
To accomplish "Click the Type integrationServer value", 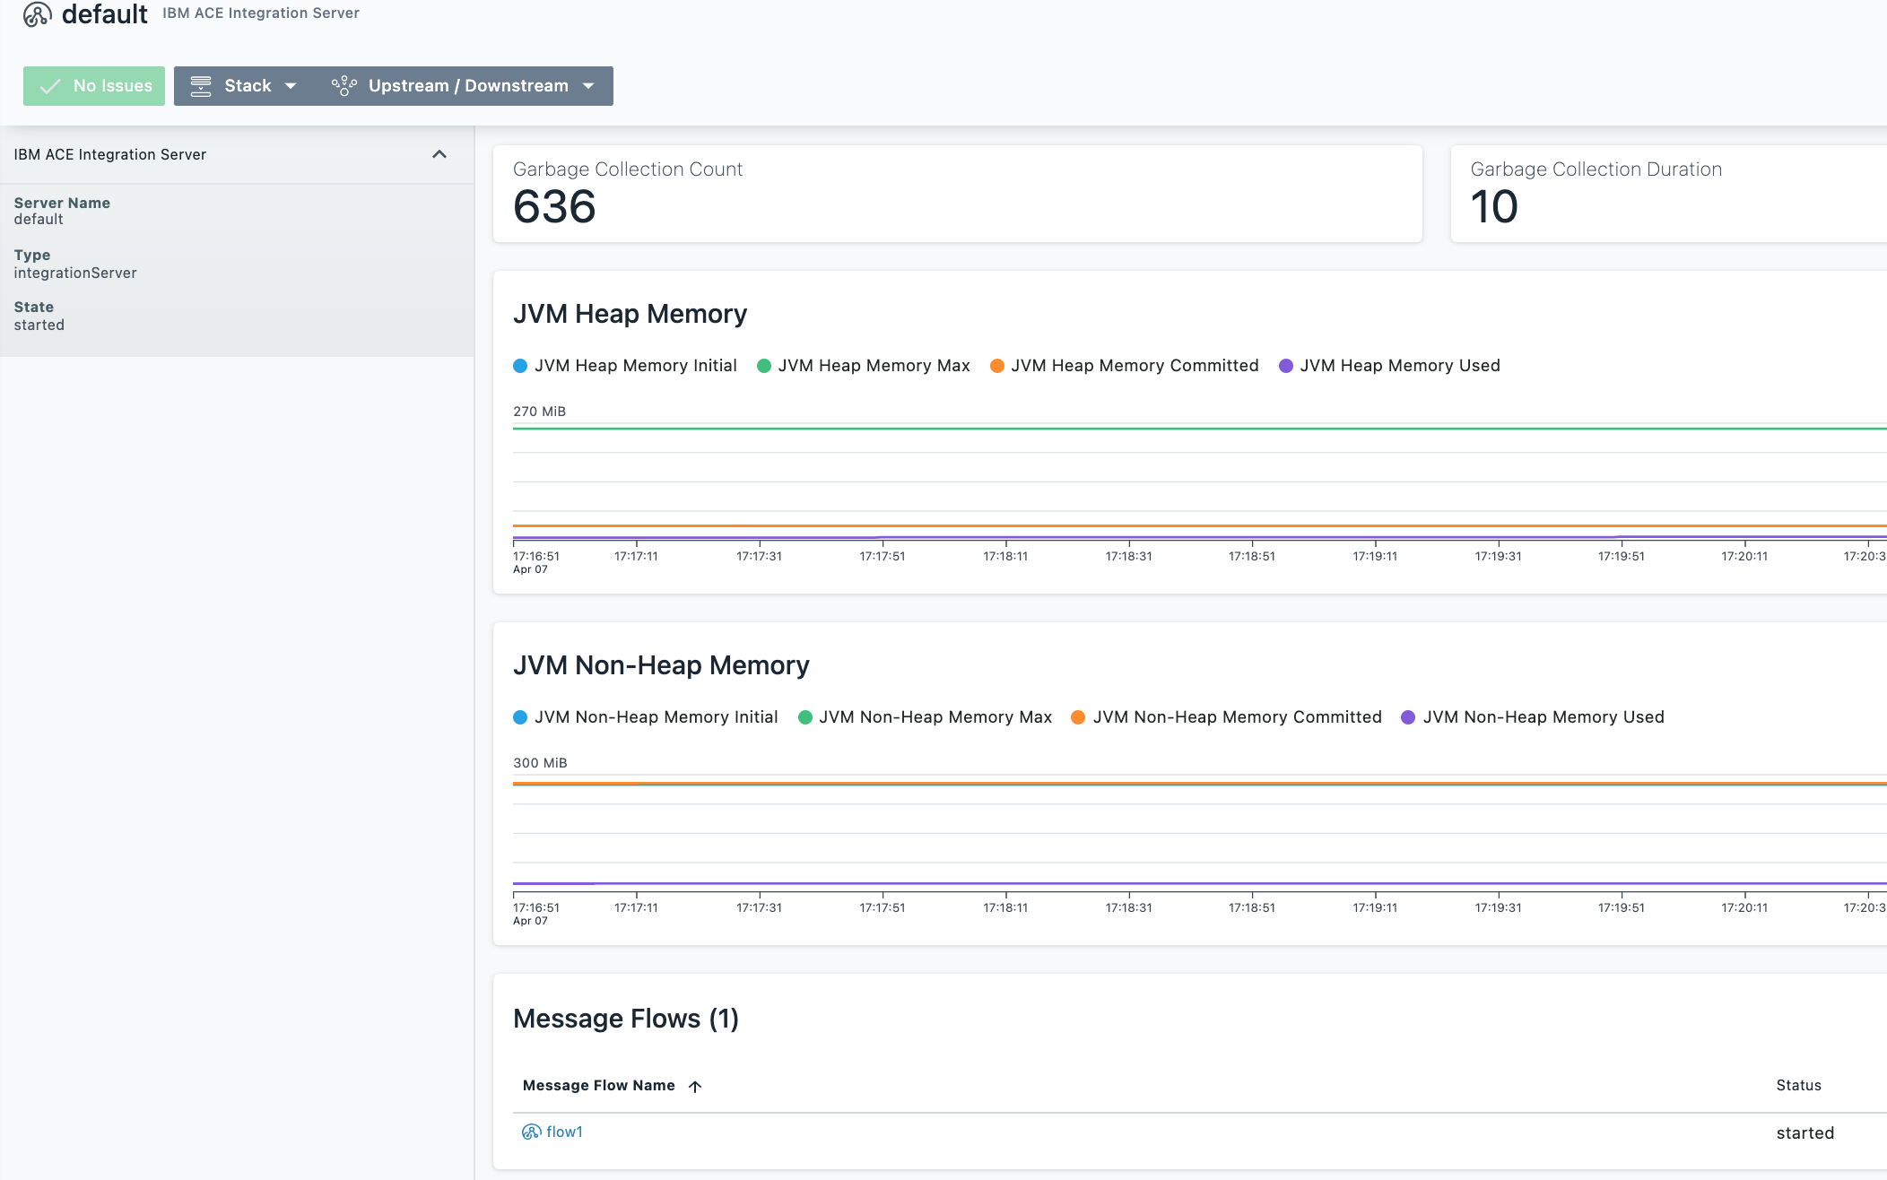I will coord(75,273).
